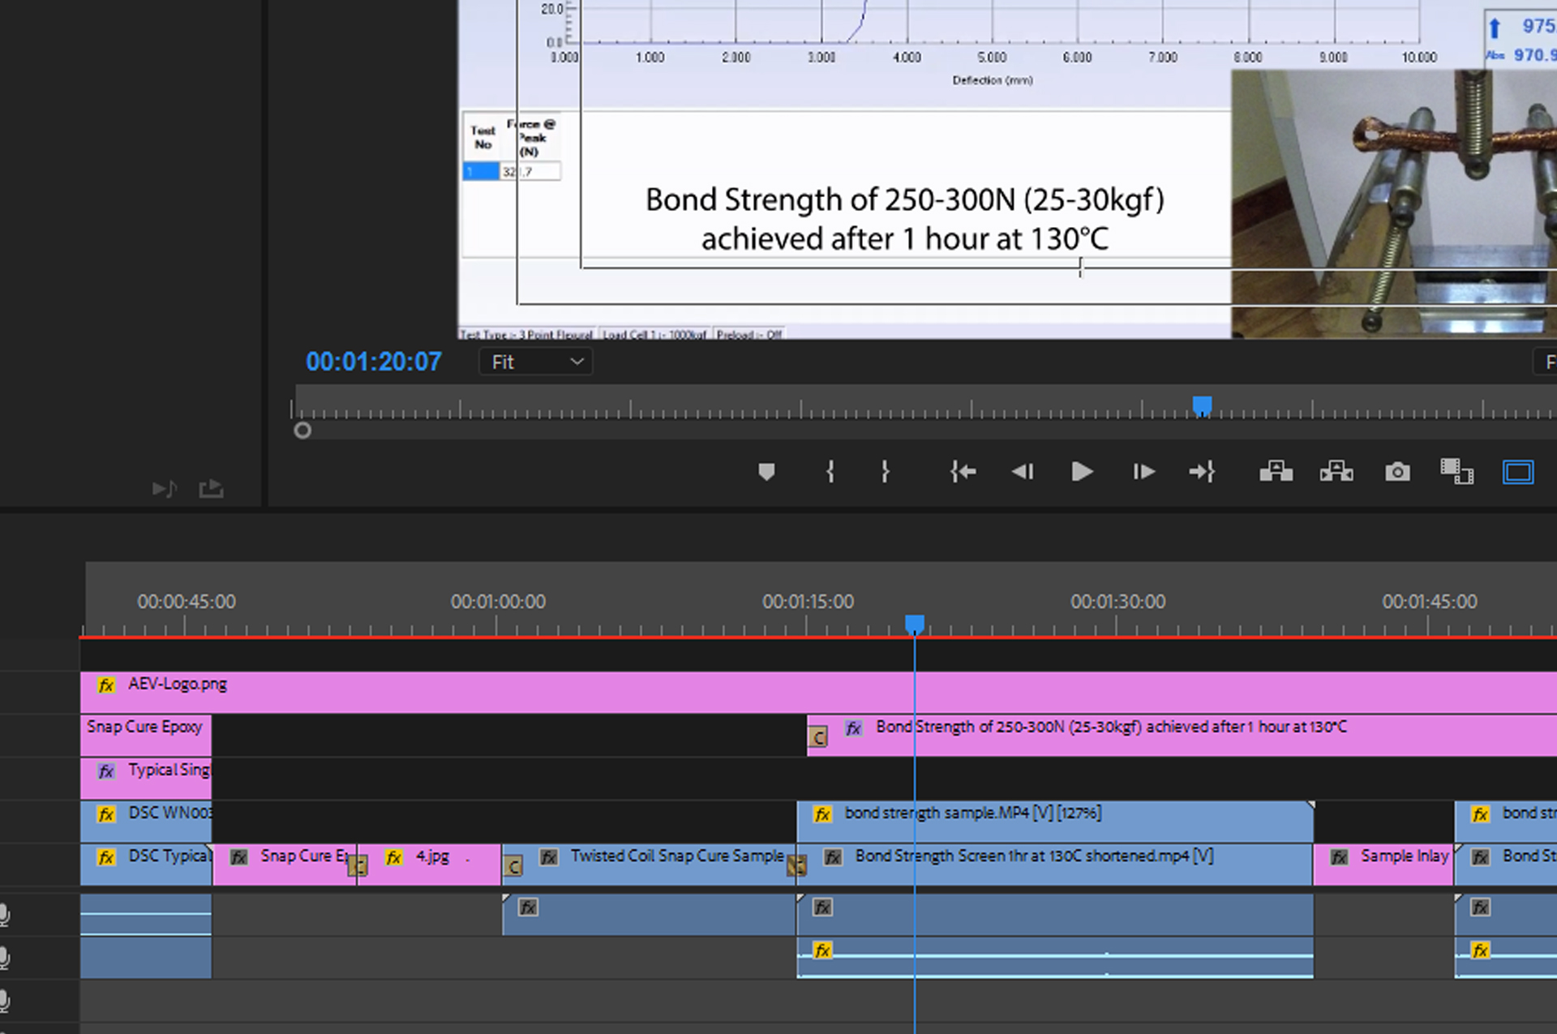Click fx badge on Twisted Coil clip
This screenshot has height=1034, width=1557.
[549, 858]
